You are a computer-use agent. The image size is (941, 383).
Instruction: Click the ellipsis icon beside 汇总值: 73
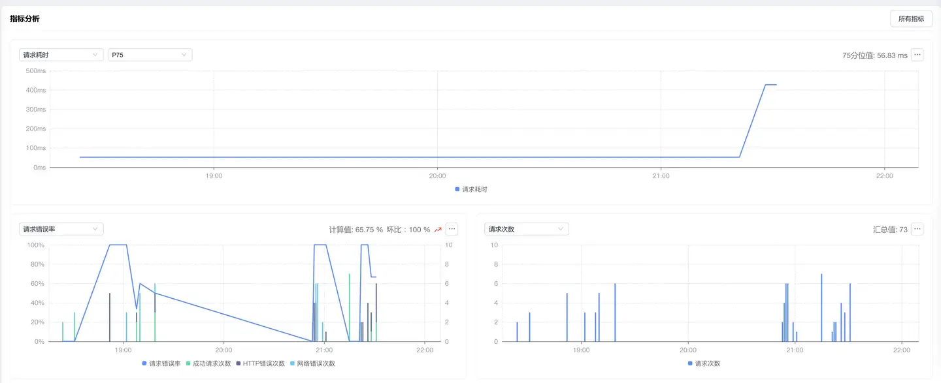(x=917, y=229)
